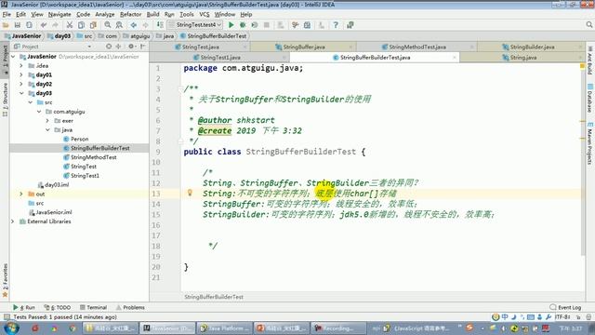Image resolution: width=595 pixels, height=335 pixels.
Task: Open the VCS menu
Action: point(205,15)
